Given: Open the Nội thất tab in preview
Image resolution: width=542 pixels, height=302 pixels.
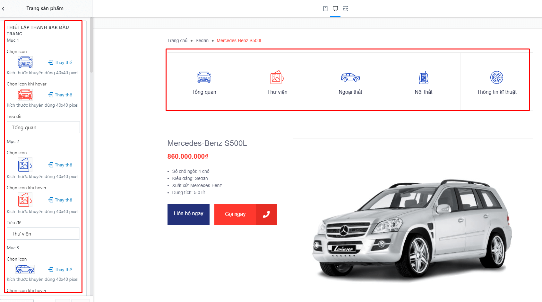Looking at the screenshot, I should coord(424,81).
